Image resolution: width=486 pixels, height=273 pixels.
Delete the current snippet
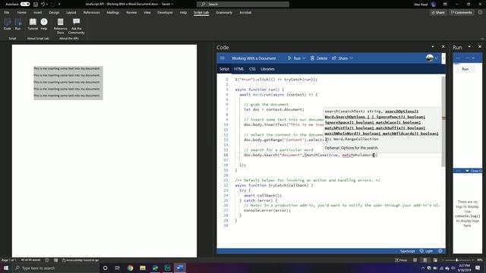[x=319, y=58]
